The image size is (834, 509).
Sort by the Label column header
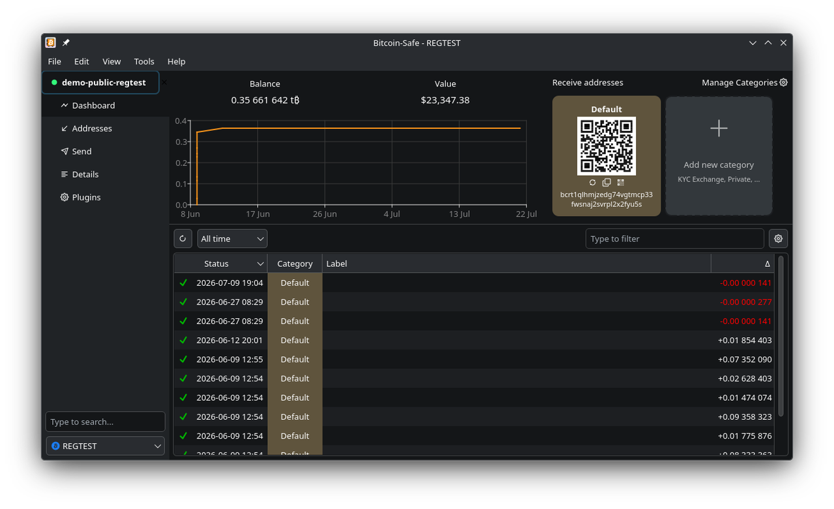517,264
